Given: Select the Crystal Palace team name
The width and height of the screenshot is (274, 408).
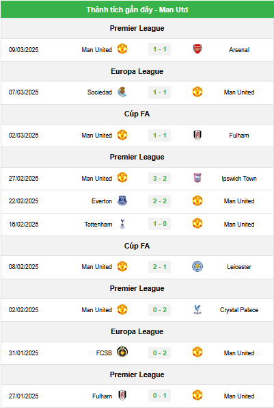Looking at the screenshot, I should 239,310.
